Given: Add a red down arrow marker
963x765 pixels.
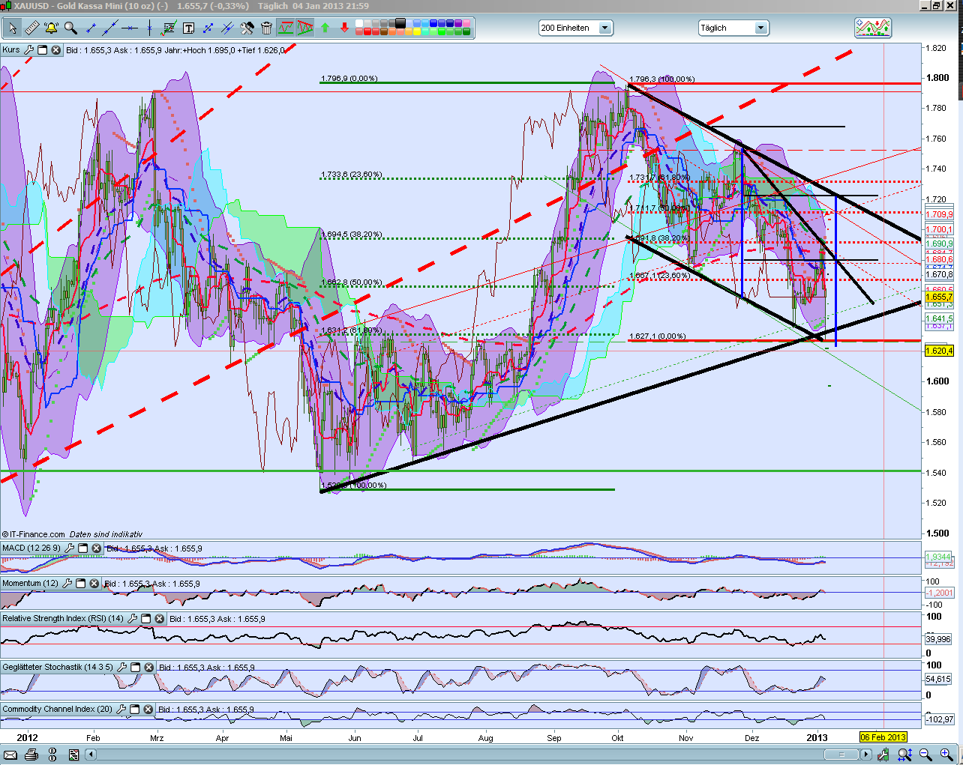Looking at the screenshot, I should pos(344,28).
